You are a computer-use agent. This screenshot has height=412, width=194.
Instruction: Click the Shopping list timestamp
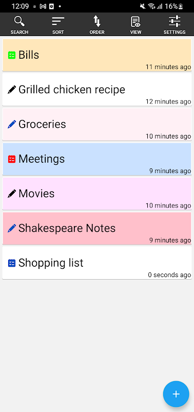click(169, 275)
